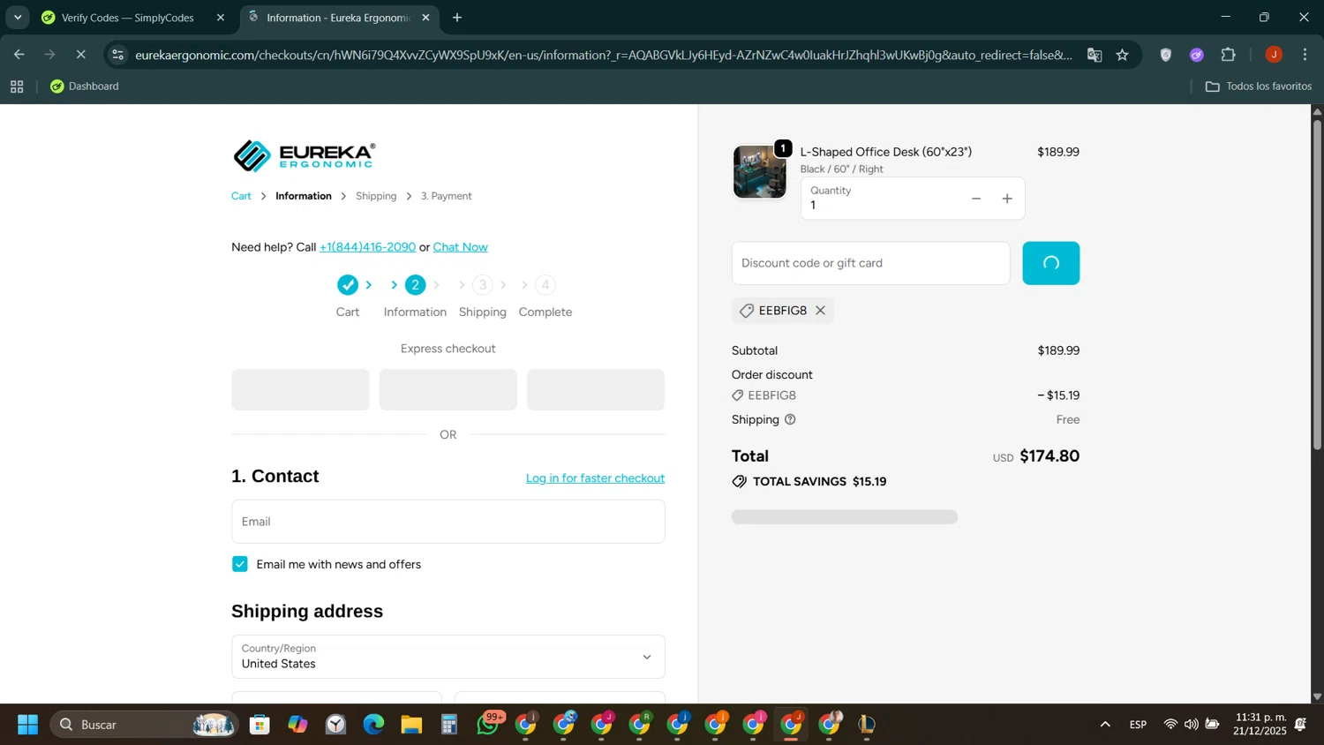Close the Information - Eureka Ergonomic tab

[x=425, y=18]
